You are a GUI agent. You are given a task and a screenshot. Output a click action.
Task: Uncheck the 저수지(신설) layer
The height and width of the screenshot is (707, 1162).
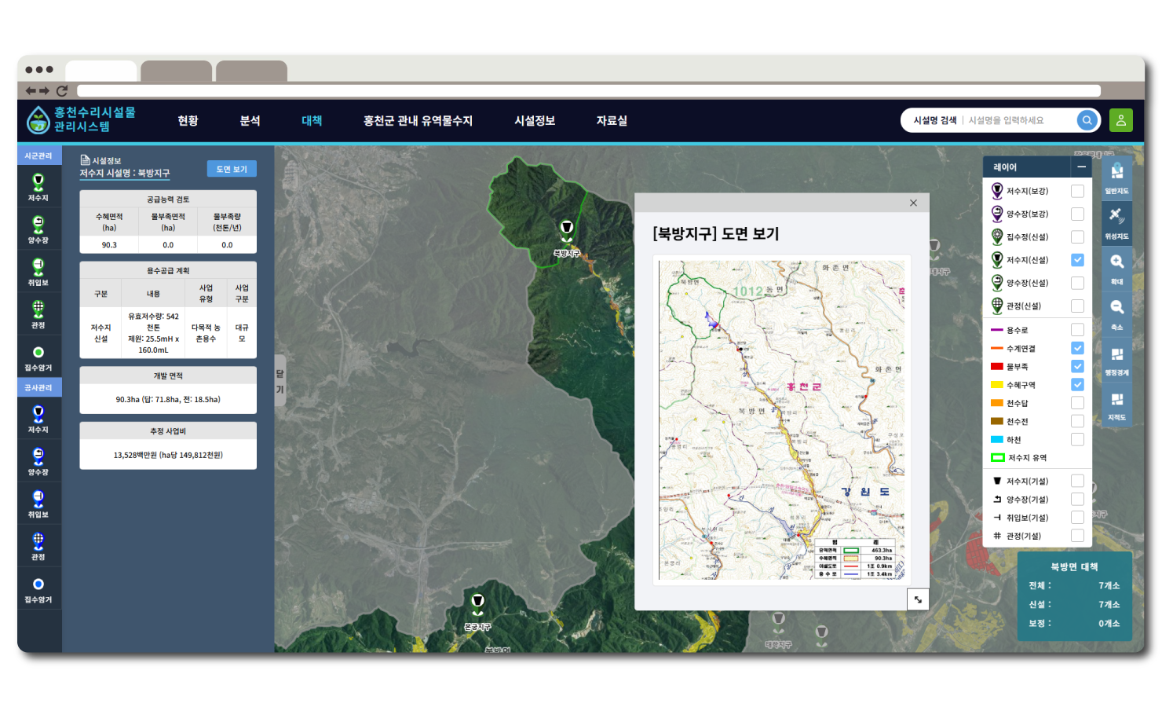tap(1077, 260)
